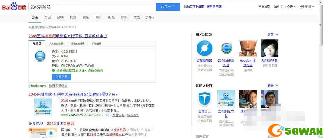Click 给百度提建议 link
The image size is (323, 138).
tap(58, 86)
